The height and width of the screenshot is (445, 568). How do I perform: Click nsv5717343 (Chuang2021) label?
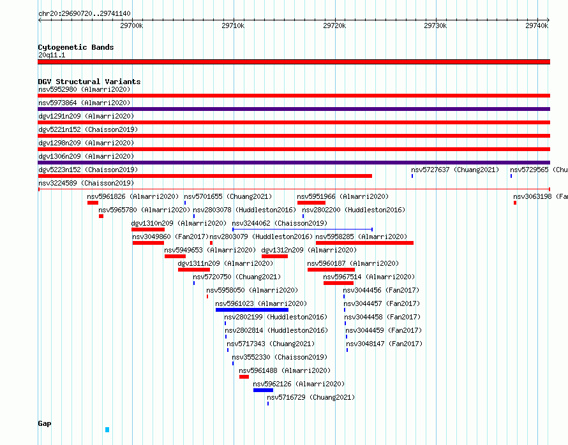pyautogui.click(x=271, y=344)
